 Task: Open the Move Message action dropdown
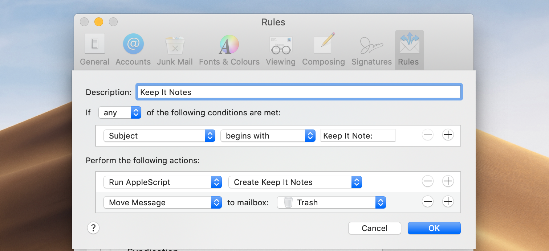pyautogui.click(x=162, y=202)
